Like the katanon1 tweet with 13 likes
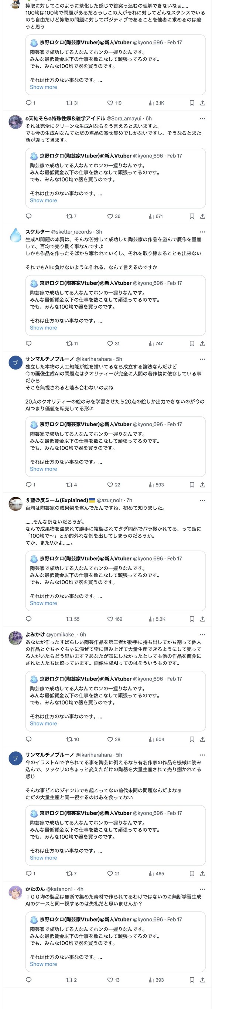The width and height of the screenshot is (240, 1009). pos(110,980)
